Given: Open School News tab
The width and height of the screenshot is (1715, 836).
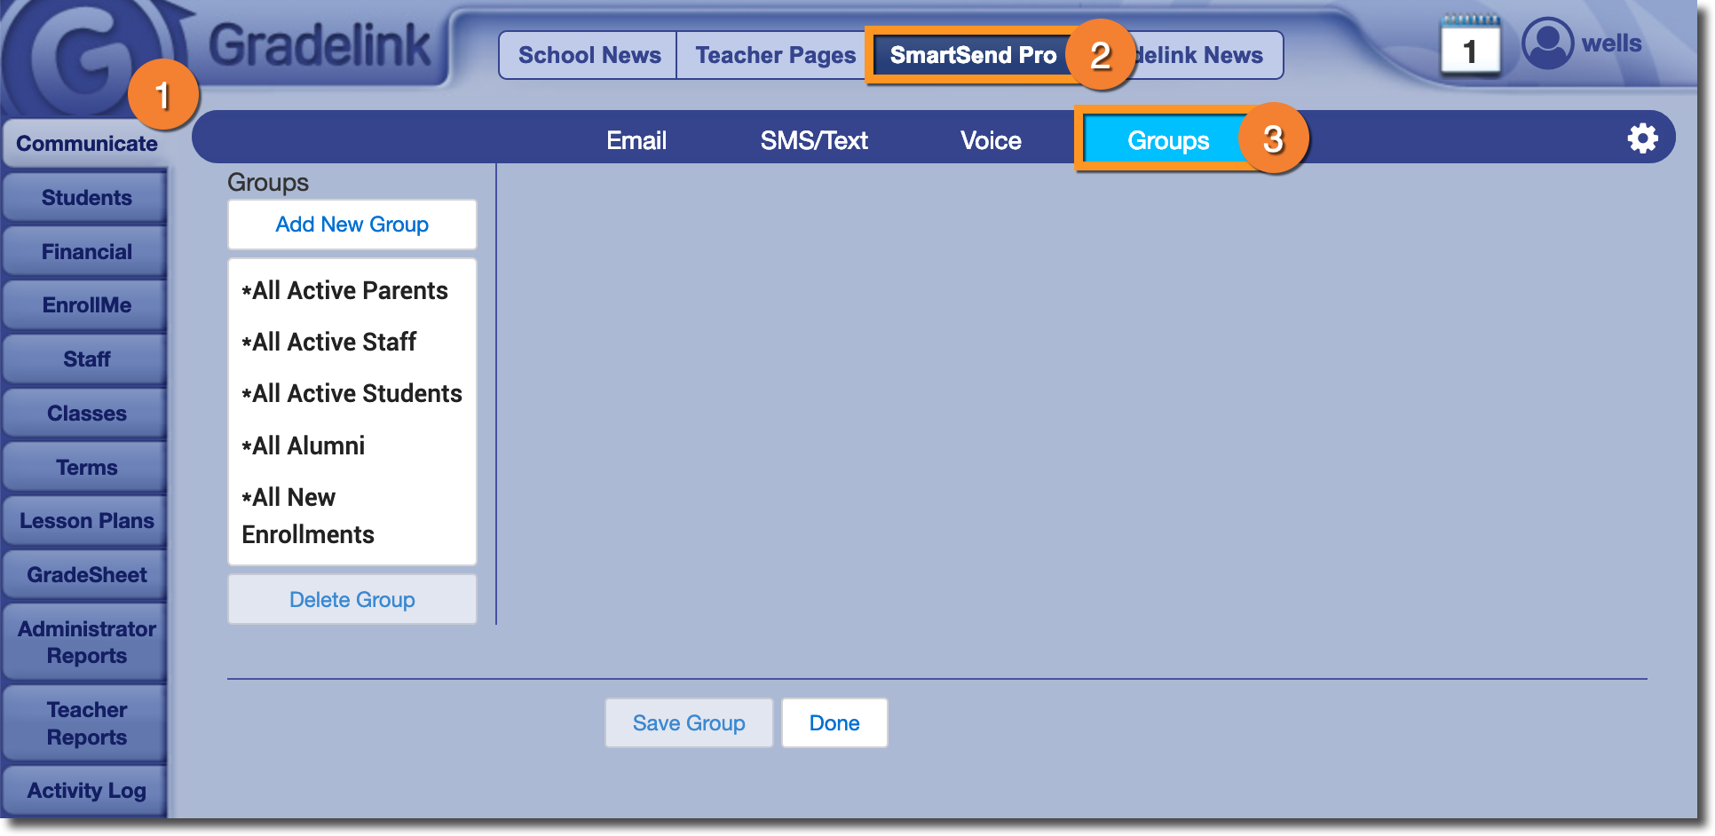Looking at the screenshot, I should click(x=589, y=55).
